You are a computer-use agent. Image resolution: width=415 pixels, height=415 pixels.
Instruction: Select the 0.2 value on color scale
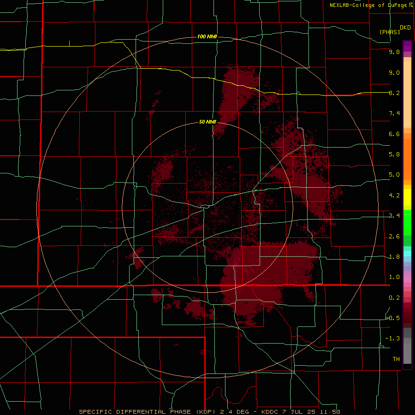(394, 298)
